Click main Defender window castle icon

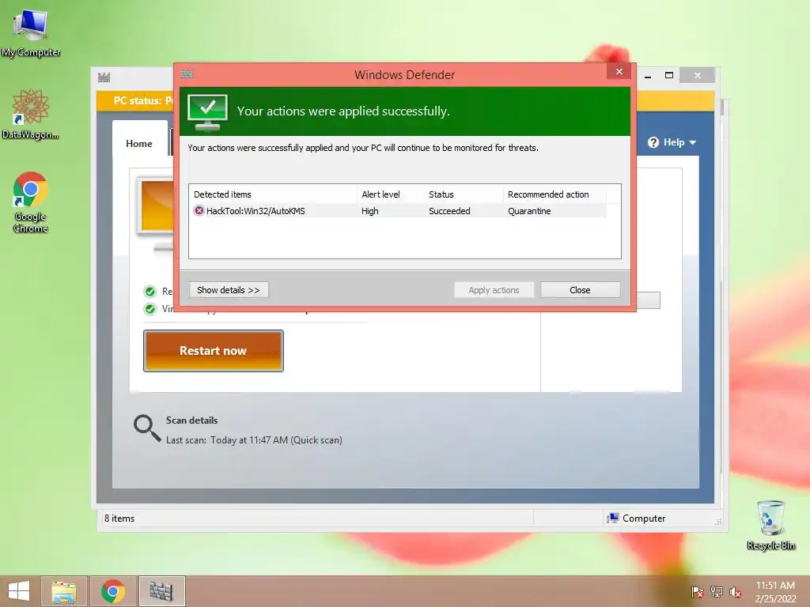pyautogui.click(x=104, y=77)
